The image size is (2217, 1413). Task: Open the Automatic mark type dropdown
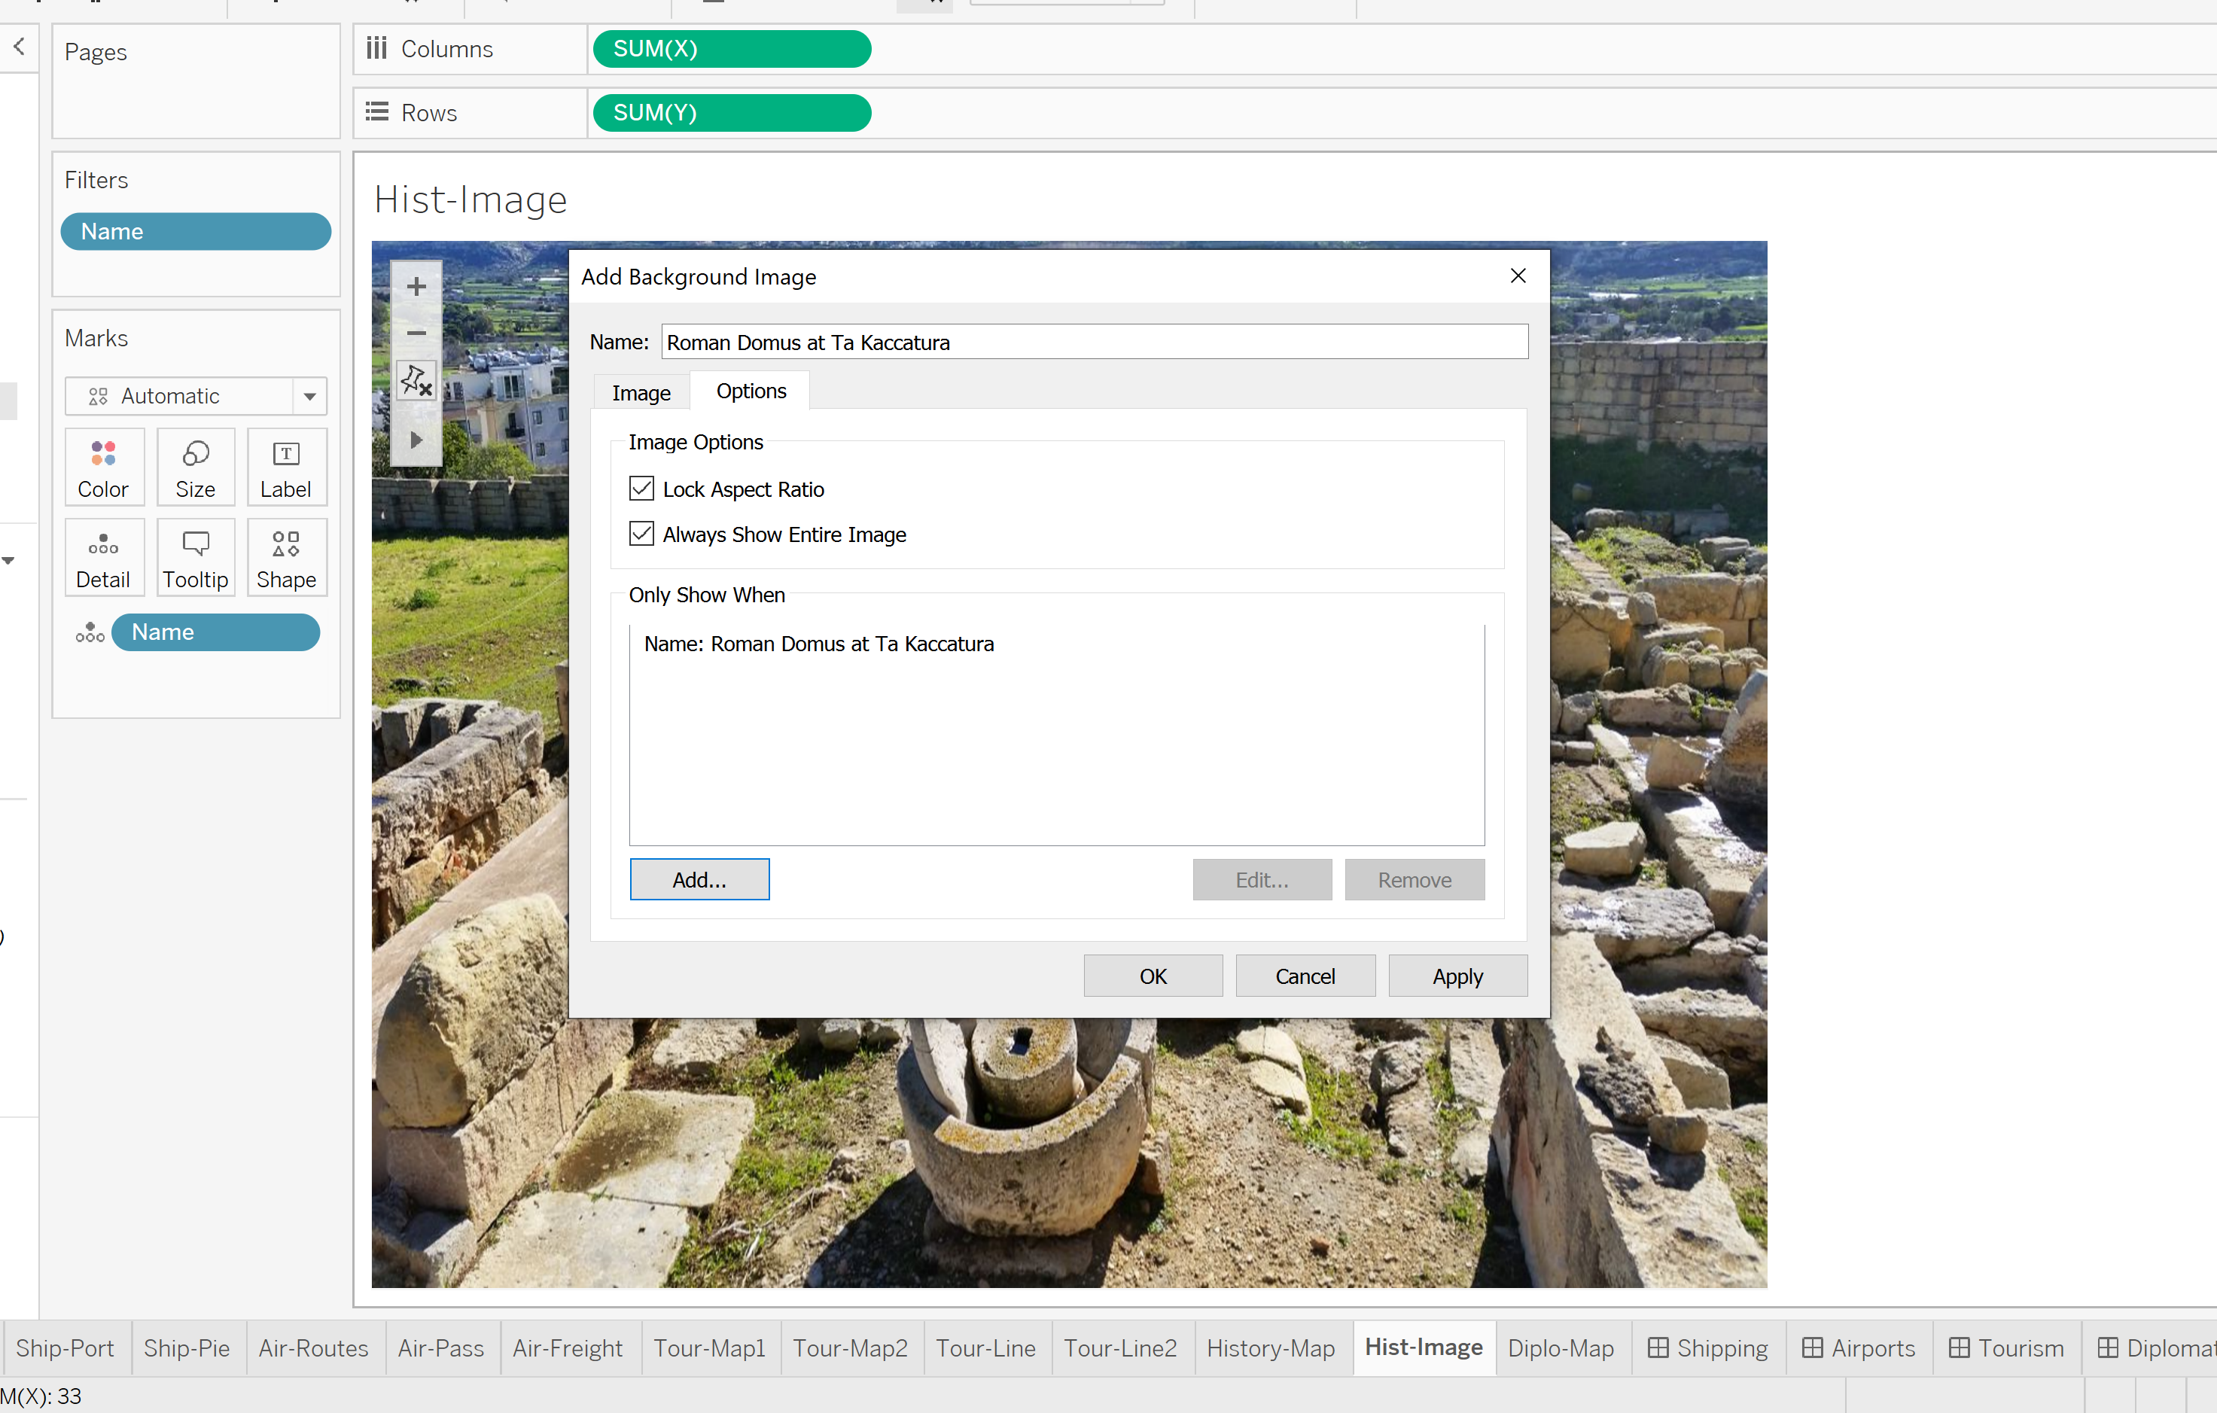pos(309,397)
